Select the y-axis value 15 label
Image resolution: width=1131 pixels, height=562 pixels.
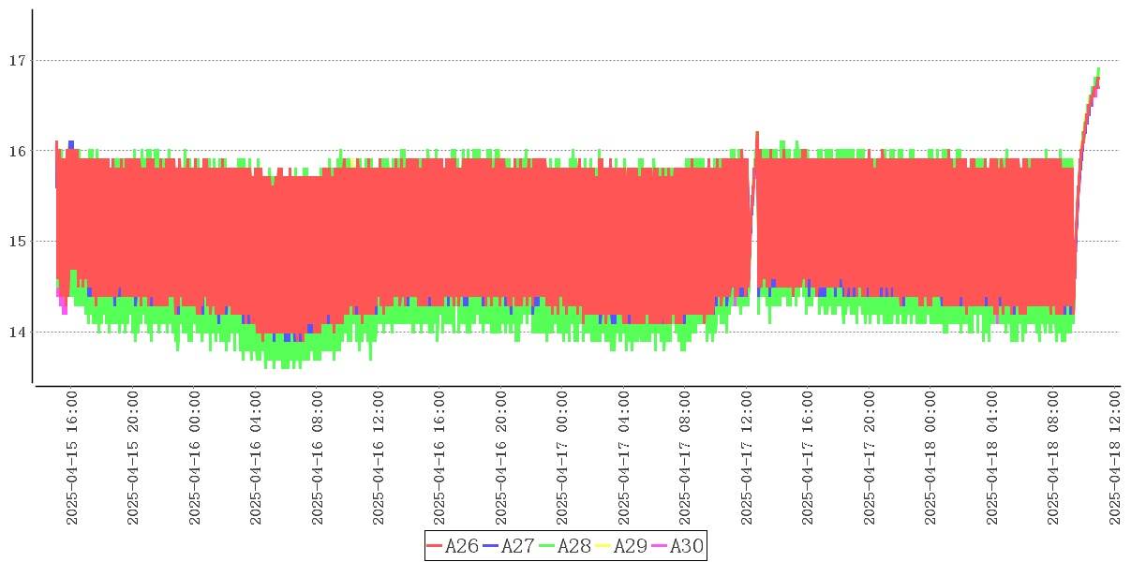(x=16, y=242)
